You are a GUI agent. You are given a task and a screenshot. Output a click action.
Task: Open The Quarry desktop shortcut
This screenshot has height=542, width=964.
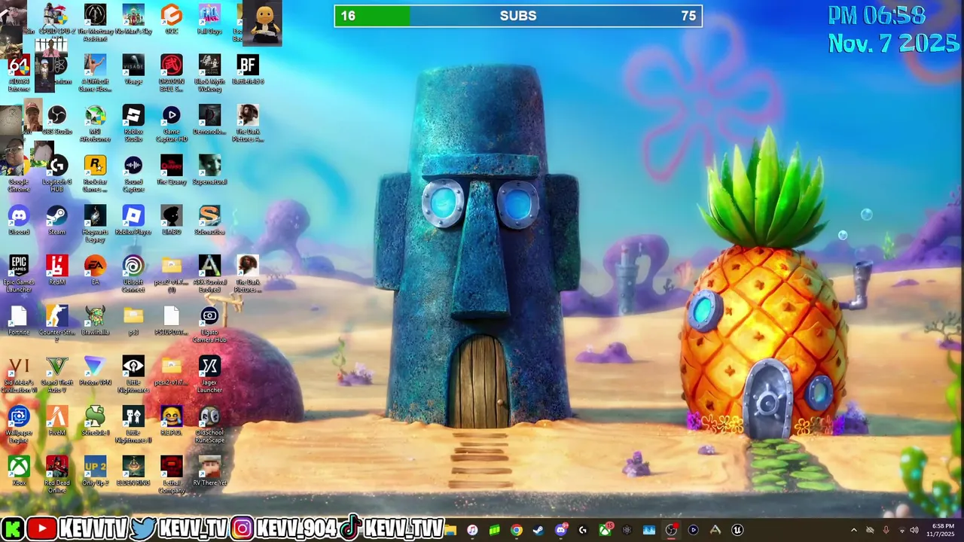tap(172, 170)
